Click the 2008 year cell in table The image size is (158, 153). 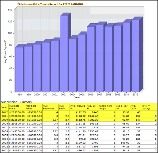[x=5, y=124]
